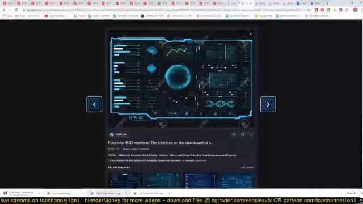Open a new browser tab with plus
363x204 pixels.
coord(327,3)
